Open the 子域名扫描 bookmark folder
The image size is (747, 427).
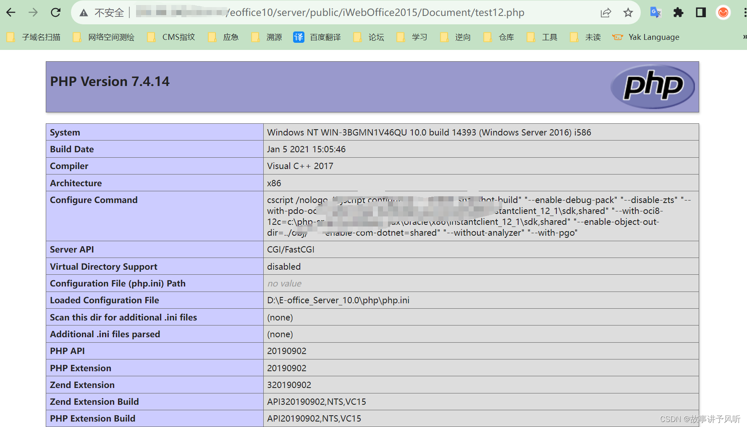click(34, 37)
